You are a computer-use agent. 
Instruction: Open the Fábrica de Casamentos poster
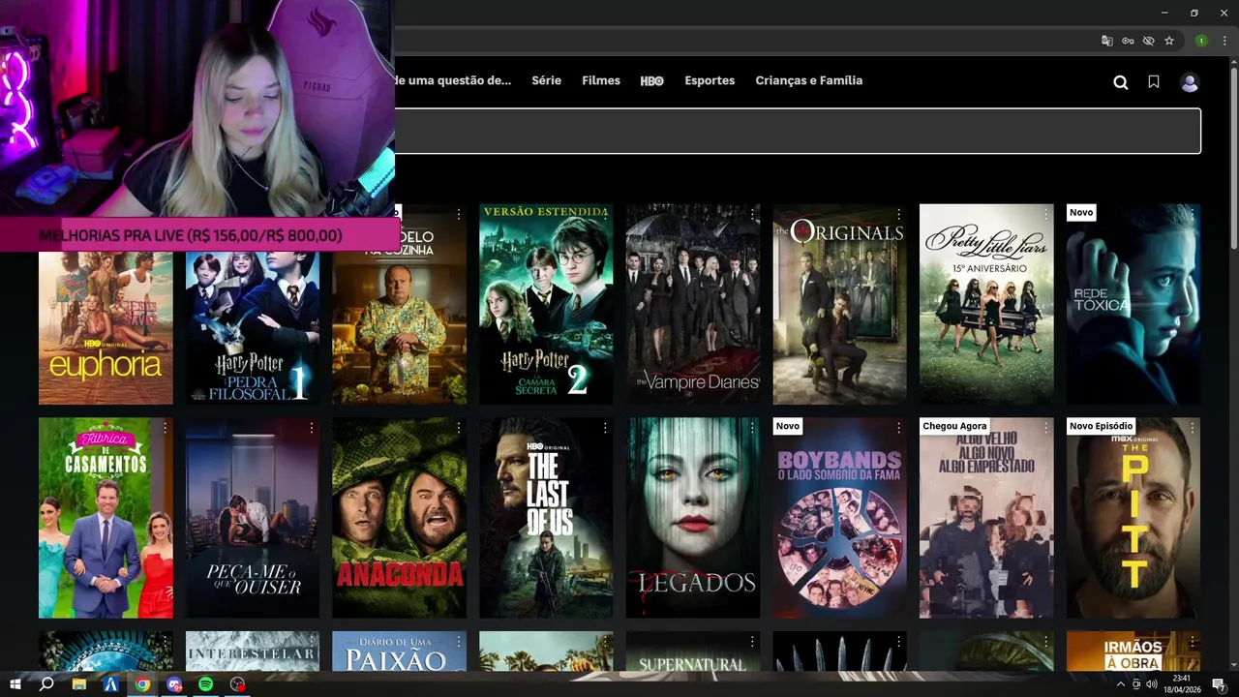[106, 518]
